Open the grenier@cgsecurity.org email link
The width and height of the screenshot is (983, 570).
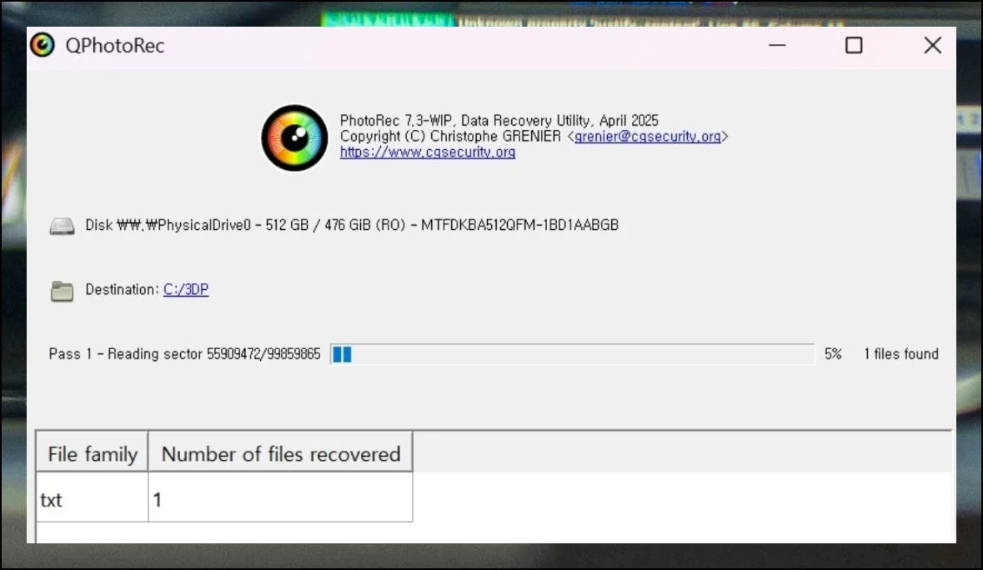tap(648, 136)
